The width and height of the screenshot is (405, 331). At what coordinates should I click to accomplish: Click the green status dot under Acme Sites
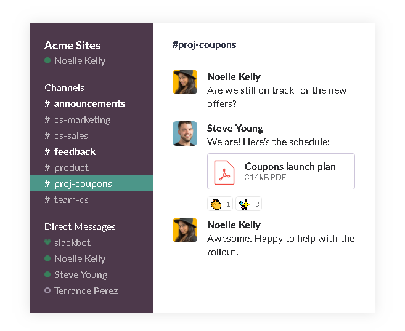pyautogui.click(x=47, y=61)
